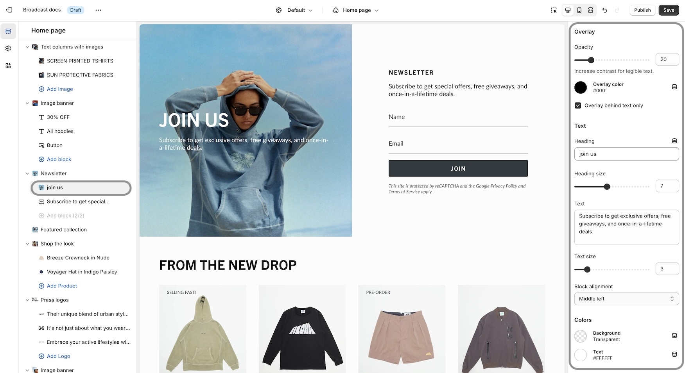Open the Block alignment dropdown
685x373 pixels.
pos(626,299)
